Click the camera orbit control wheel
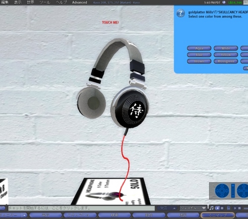This screenshot has width=248, height=219. coord(222,191)
